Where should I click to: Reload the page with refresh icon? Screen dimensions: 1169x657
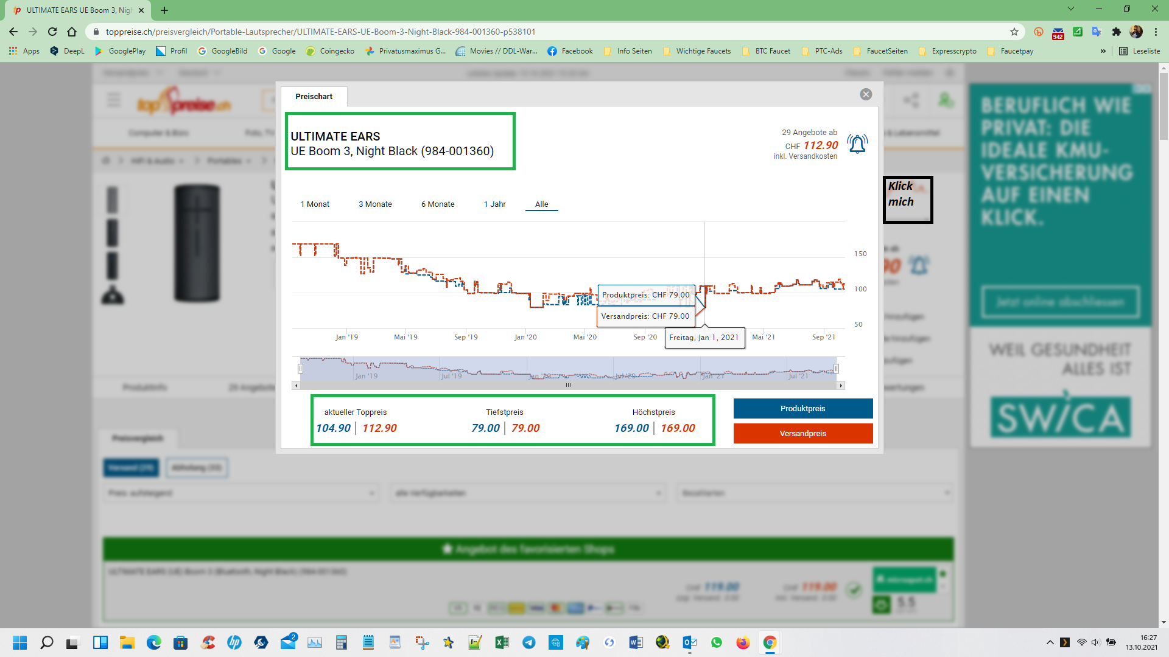(52, 32)
